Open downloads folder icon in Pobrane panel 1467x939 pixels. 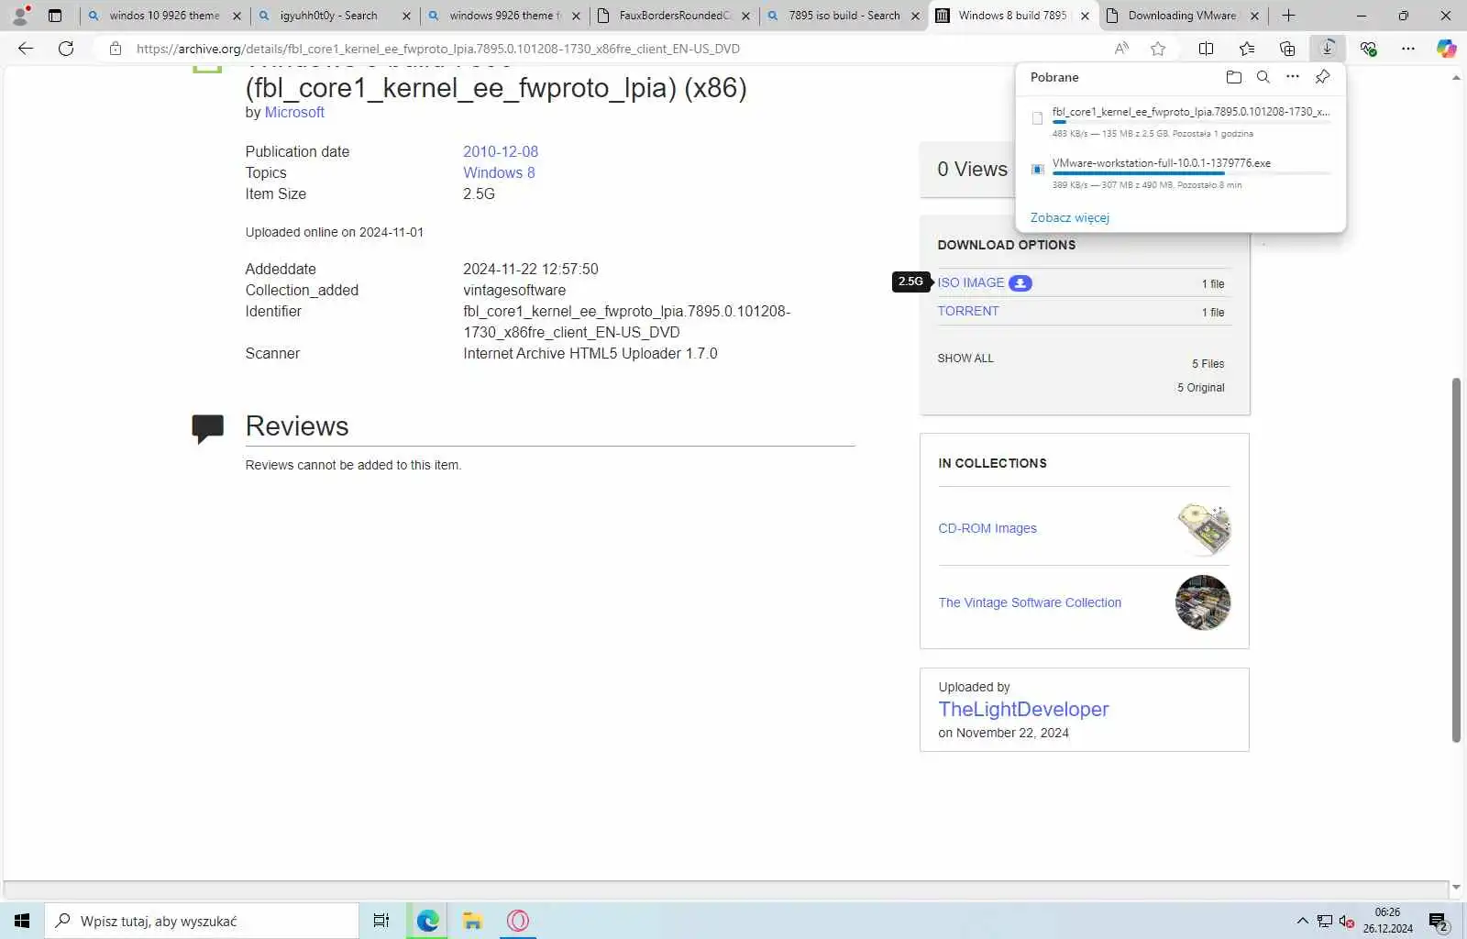1234,77
